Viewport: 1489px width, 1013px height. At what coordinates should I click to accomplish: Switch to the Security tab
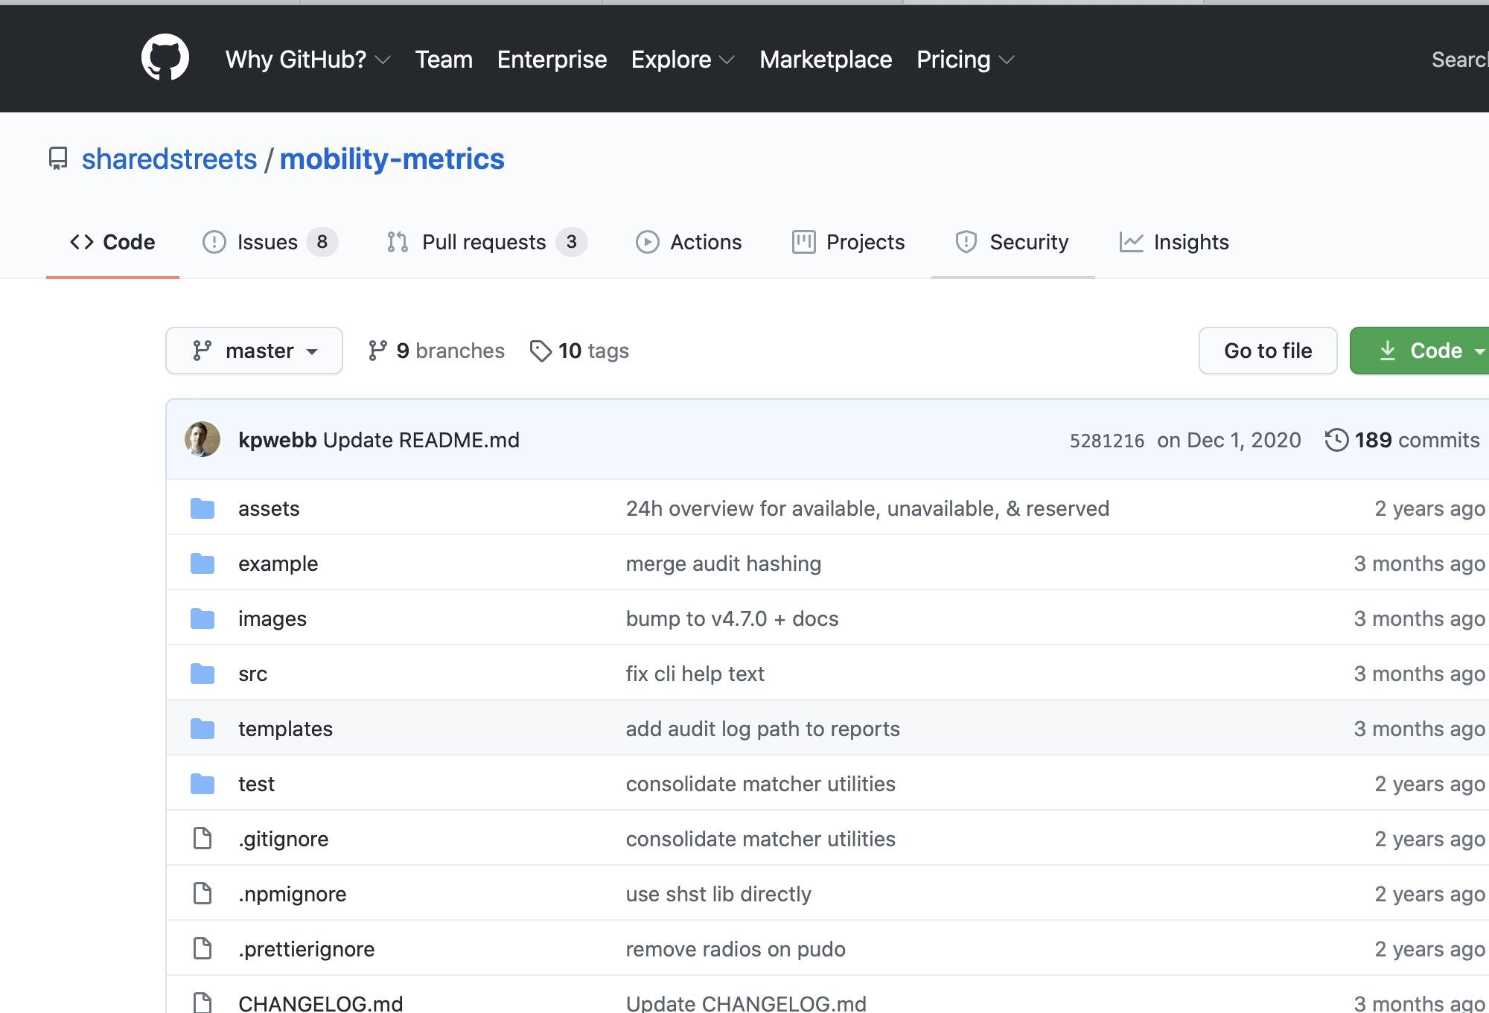1013,242
